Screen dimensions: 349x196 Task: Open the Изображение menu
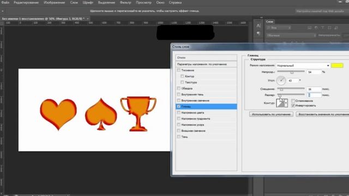(x=55, y=3)
